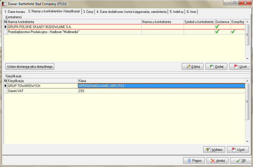
Task: Click the '23%' class cell
Action: tap(161, 91)
